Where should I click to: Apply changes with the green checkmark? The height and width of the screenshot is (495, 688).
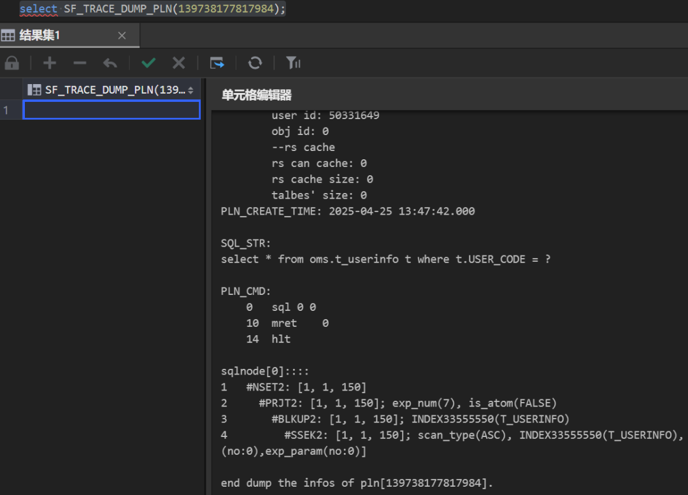[x=148, y=63]
